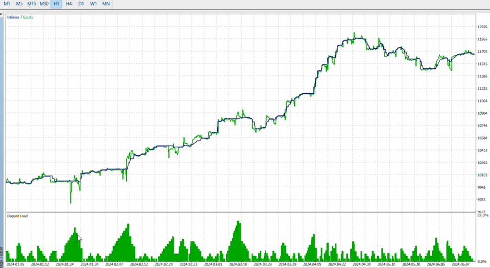The width and height of the screenshot is (490, 268).
Task: Set timeframe to M30
Action: (x=44, y=4)
